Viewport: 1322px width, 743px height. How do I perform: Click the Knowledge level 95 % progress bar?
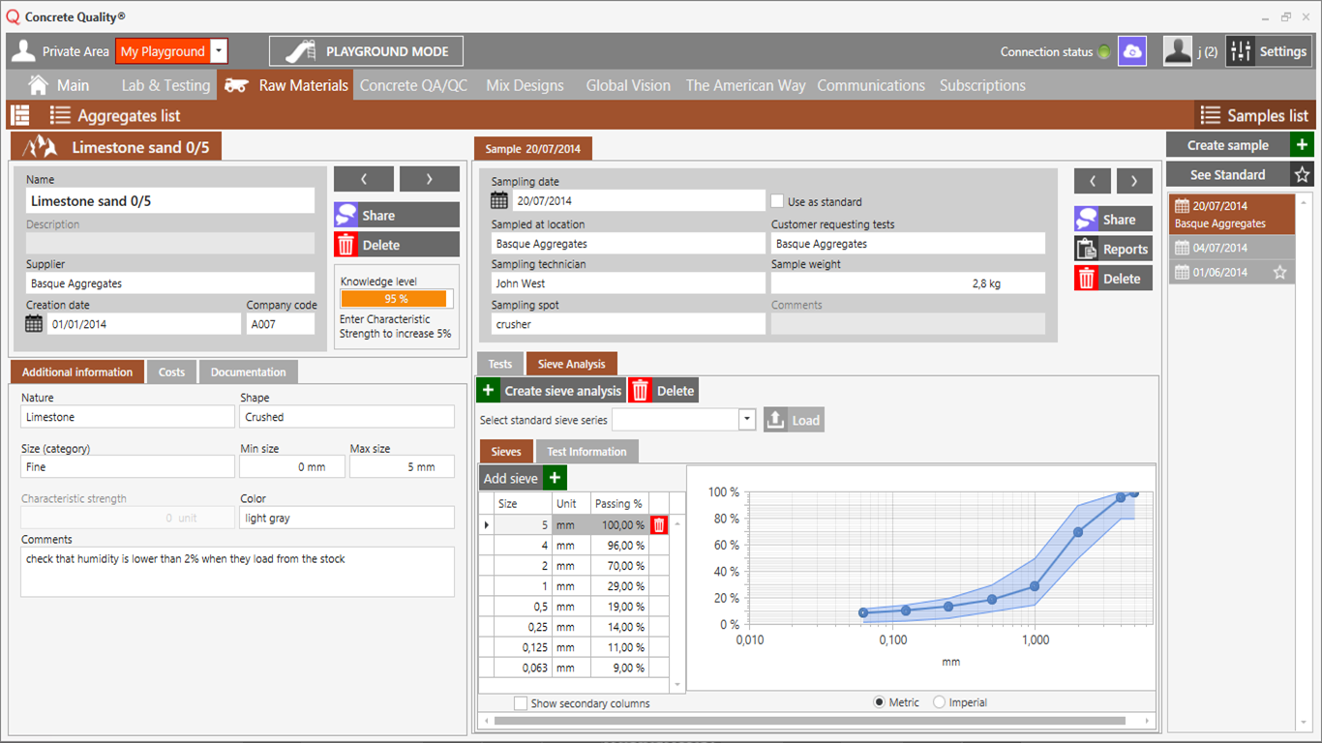point(396,299)
